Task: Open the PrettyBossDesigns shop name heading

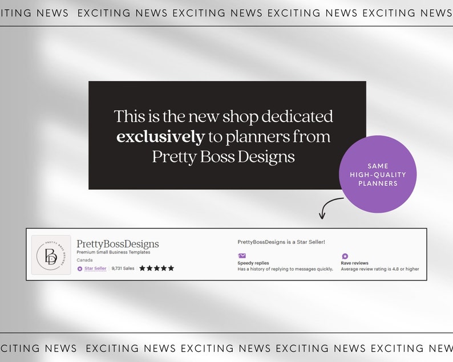Action: point(118,244)
